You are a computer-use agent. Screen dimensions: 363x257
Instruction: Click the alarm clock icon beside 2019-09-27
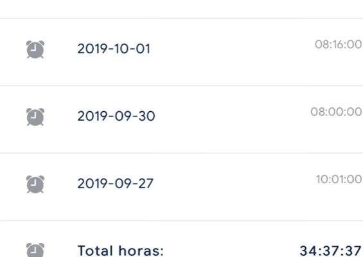[35, 184]
